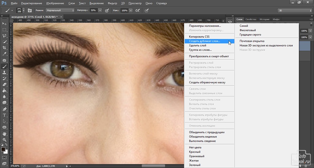314x168 pixels.
Task: Choose Удалить слой
Action: [209, 45]
